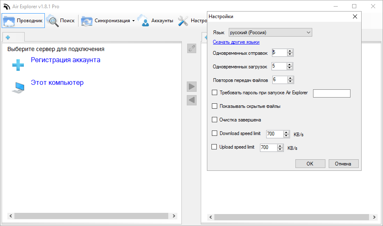Increase Одновременных отправок value
Screen dimensions: 383x226
[x=290, y=51]
